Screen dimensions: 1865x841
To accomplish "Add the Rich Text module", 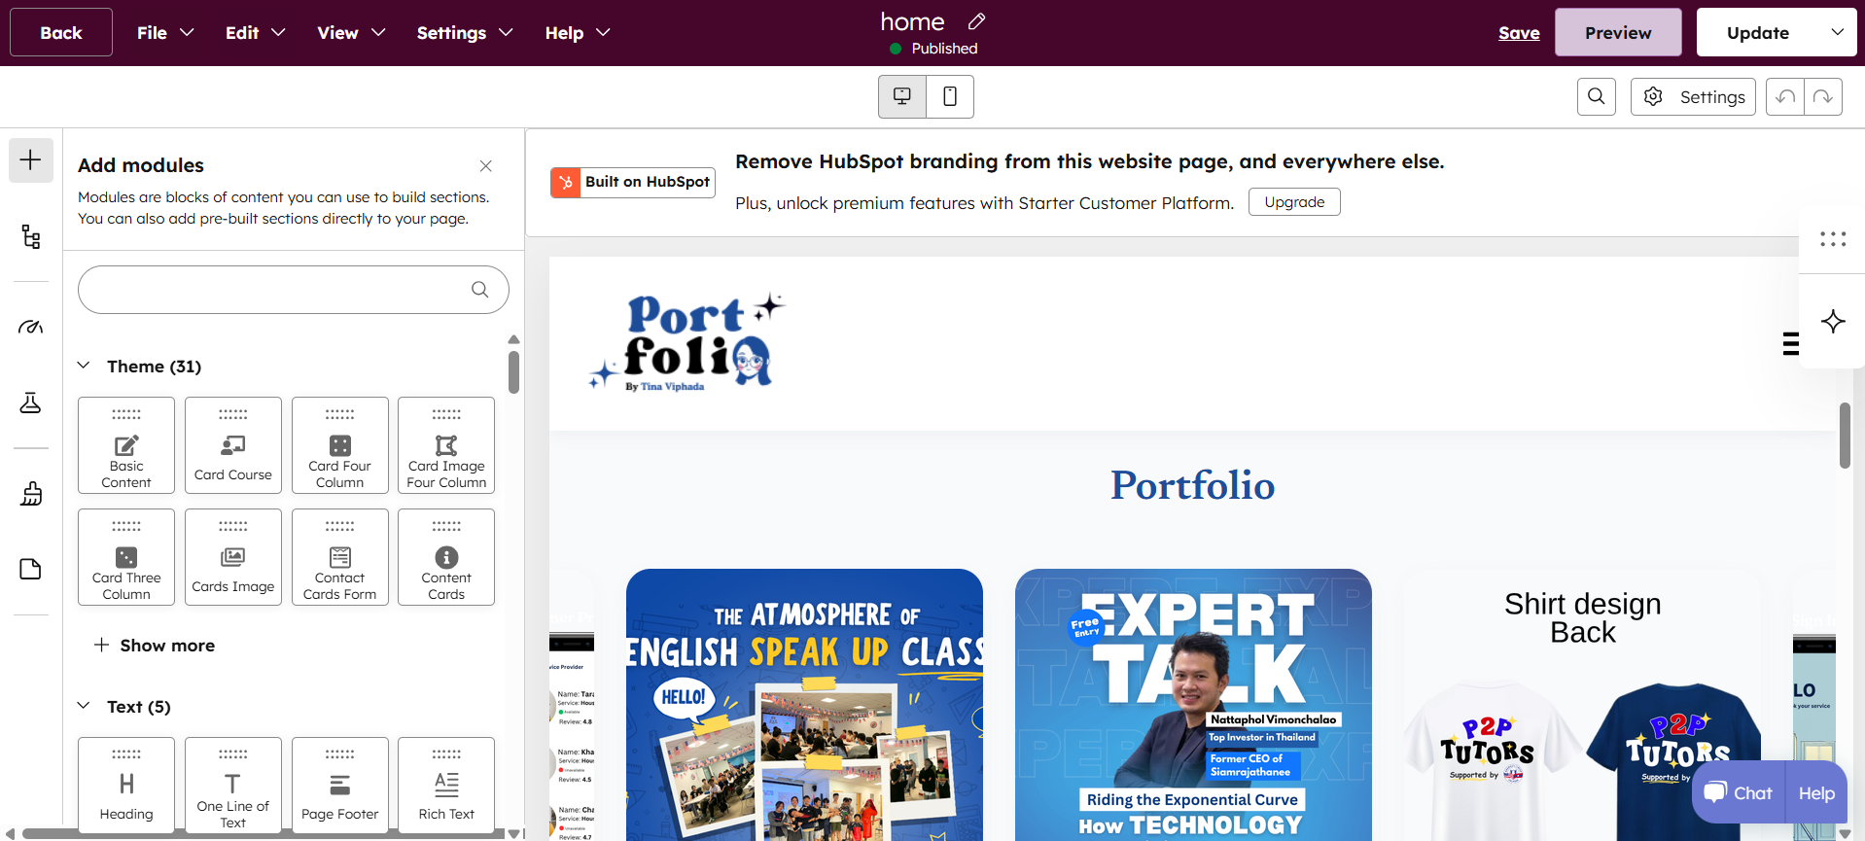I will tap(446, 785).
